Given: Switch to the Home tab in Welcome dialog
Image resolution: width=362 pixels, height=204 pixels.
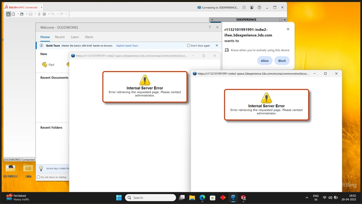Looking at the screenshot, I should click(x=45, y=37).
